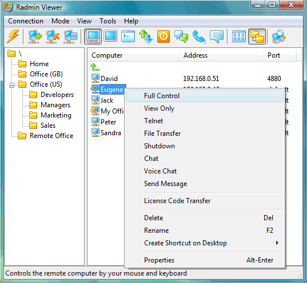The width and height of the screenshot is (307, 283).
Task: Select the Telnet mode toolbar icon
Action: click(x=128, y=37)
